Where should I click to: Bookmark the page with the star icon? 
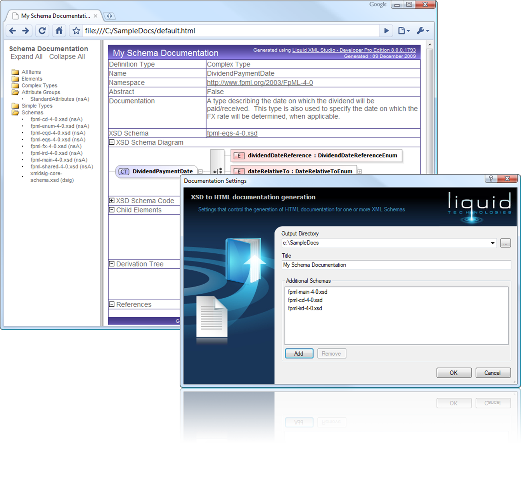(x=76, y=31)
